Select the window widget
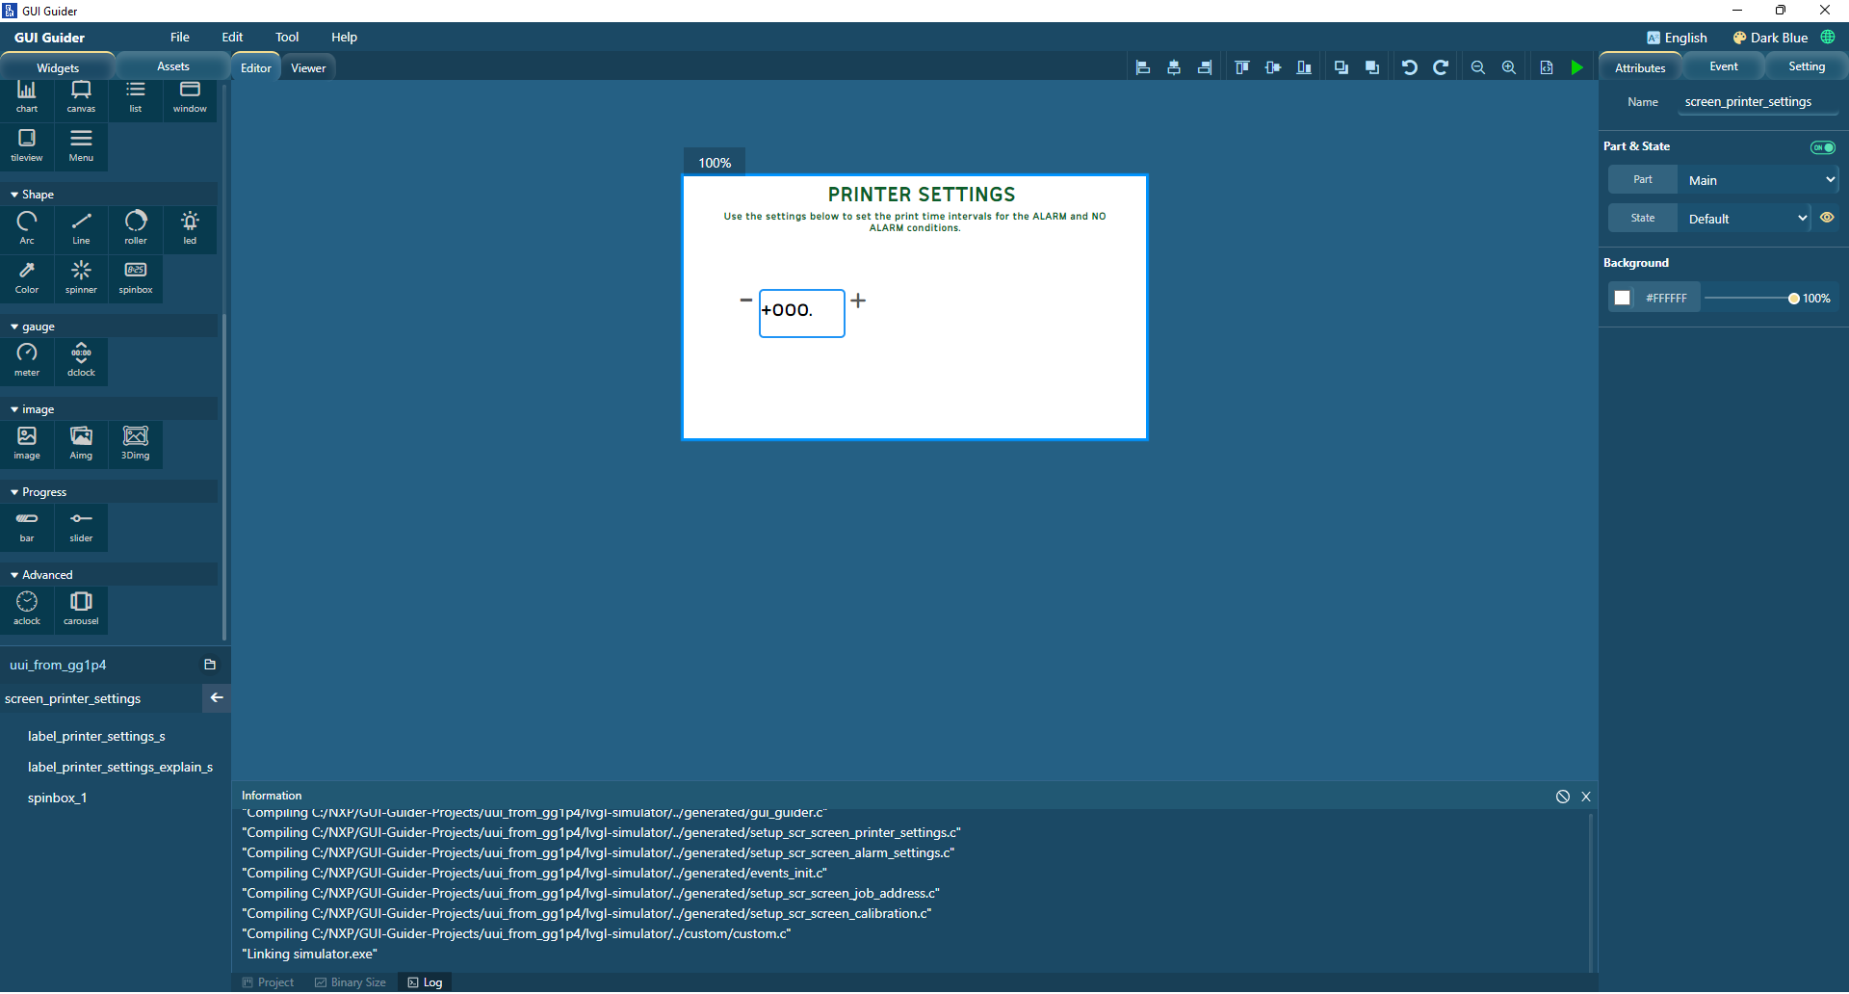Image resolution: width=1849 pixels, height=994 pixels. point(190,97)
